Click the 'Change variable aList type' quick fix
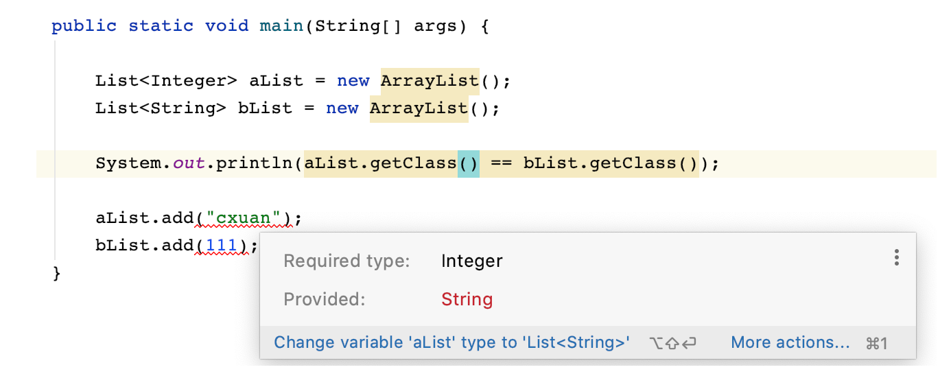The image size is (951, 376). pyautogui.click(x=451, y=342)
